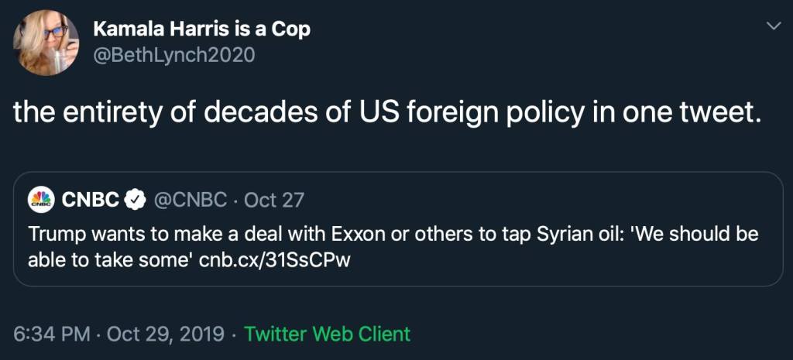Click the Oct 29, 2019 date
This screenshot has width=793, height=360.
pos(166,334)
